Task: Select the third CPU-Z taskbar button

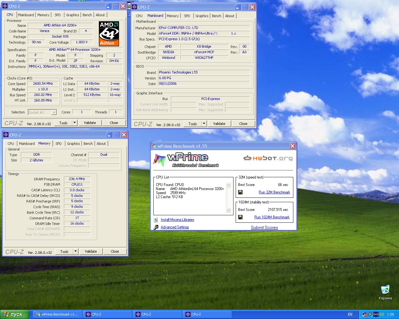Action: (207, 314)
